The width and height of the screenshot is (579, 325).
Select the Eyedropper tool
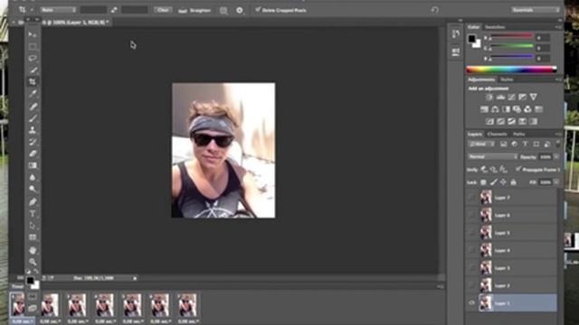tap(33, 94)
